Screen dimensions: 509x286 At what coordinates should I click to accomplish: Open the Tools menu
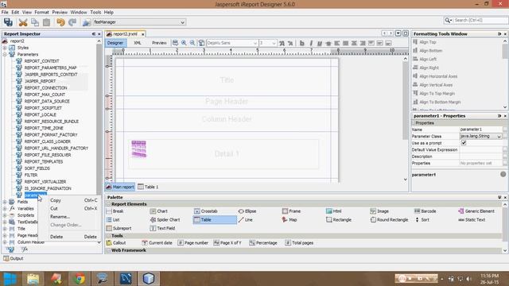[x=95, y=13]
